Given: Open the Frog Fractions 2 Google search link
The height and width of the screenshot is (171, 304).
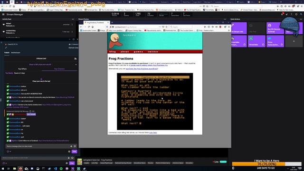Looking at the screenshot, I should (149, 66).
